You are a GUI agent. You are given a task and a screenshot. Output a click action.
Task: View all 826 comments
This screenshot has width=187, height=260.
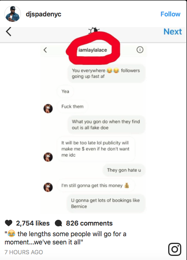(89, 223)
